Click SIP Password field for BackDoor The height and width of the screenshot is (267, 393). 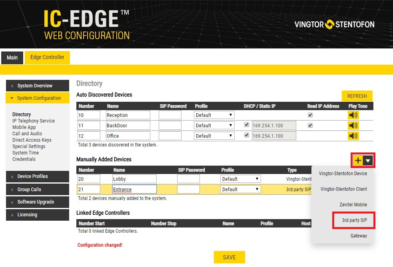(x=170, y=125)
